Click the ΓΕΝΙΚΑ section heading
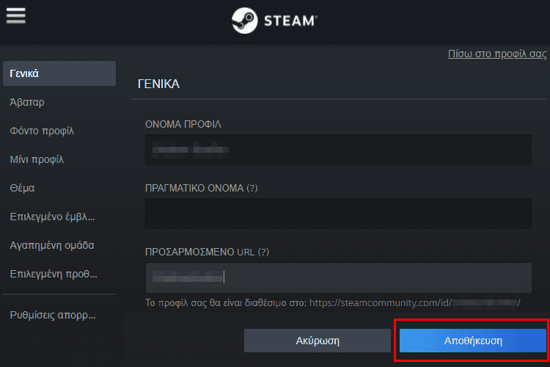The image size is (550, 367). (x=158, y=84)
